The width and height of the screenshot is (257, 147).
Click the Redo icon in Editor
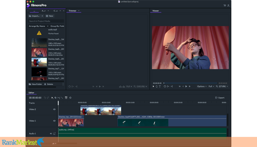[x=48, y=98]
